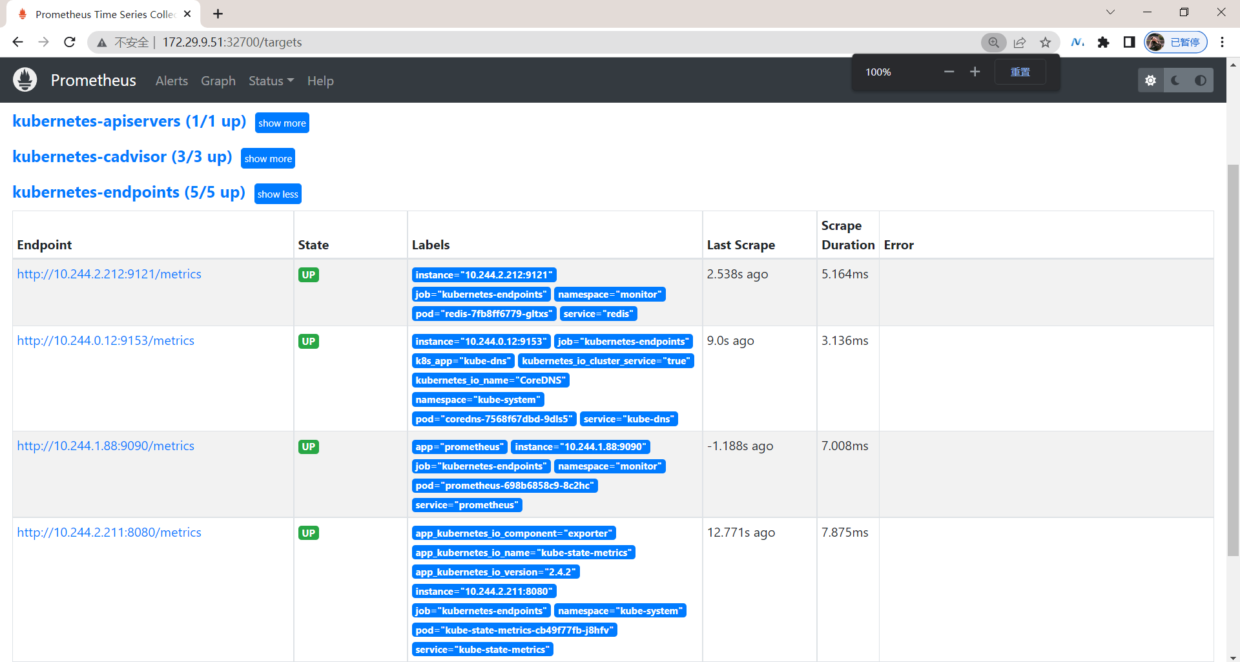Share this page via the share icon
The image size is (1240, 662).
(1020, 42)
